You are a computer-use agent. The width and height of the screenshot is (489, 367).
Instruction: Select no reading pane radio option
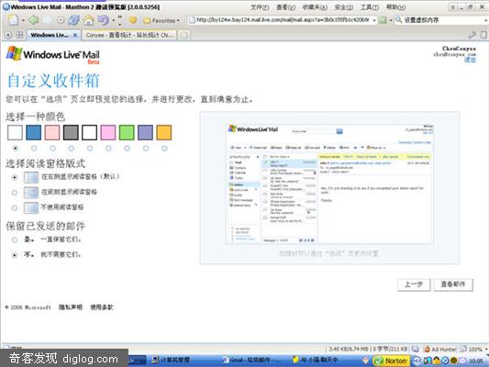point(15,207)
